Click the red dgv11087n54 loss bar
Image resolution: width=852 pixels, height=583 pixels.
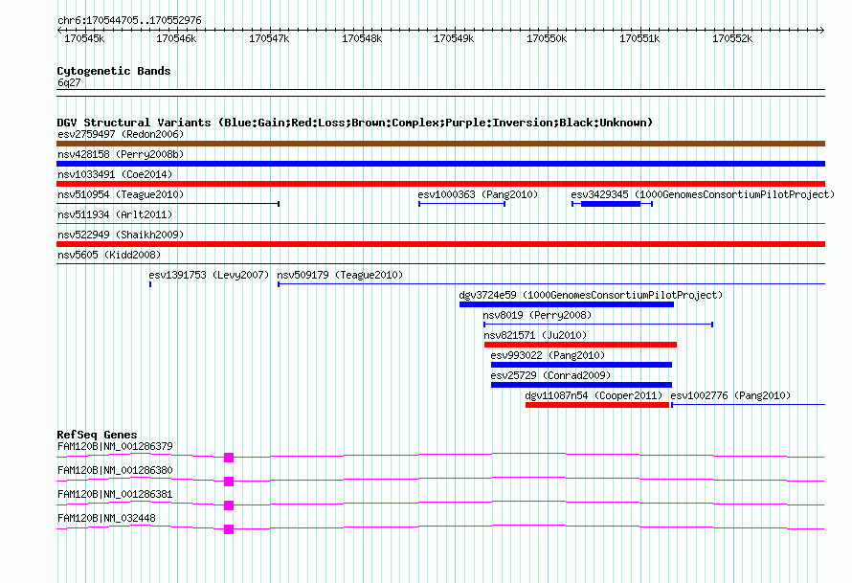tap(597, 405)
